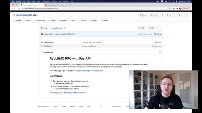Open the Add file dropdown
202x113 pixels.
pyautogui.click(x=152, y=28)
